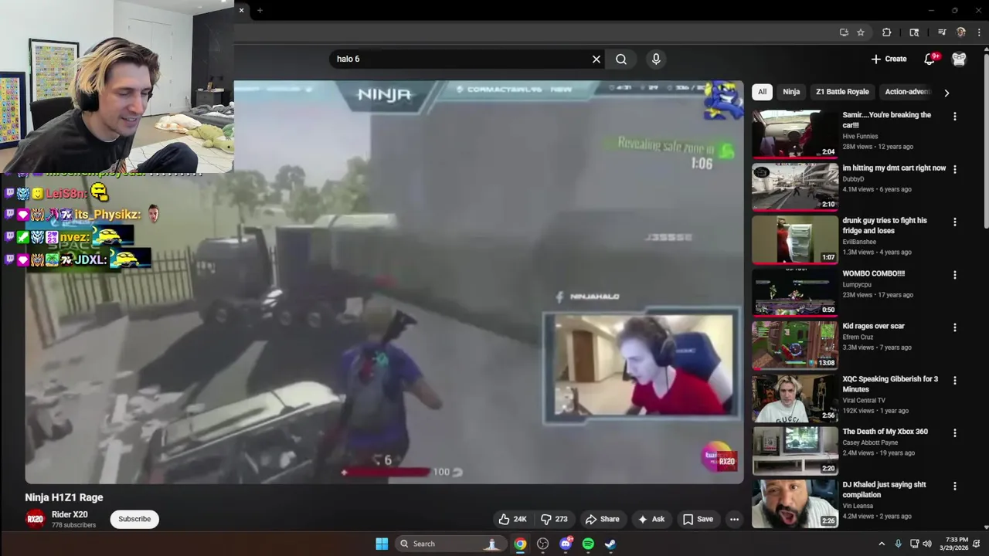989x556 pixels.
Task: Open options for 'Samir....You're breaking the car' video
Action: [955, 116]
